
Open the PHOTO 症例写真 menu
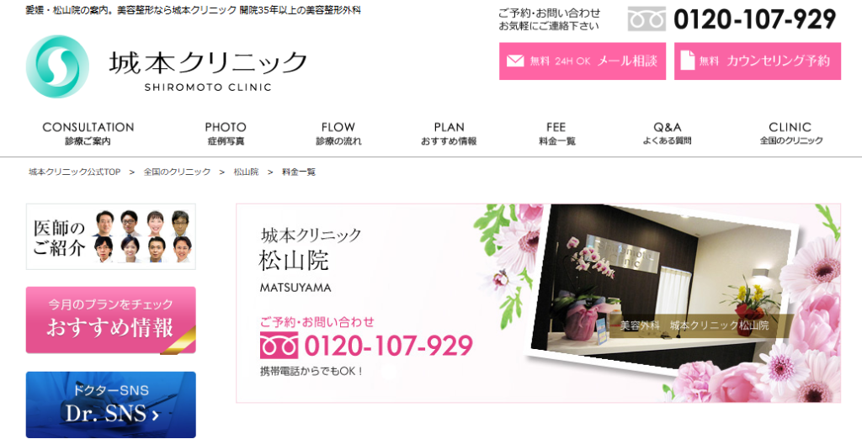point(226,134)
